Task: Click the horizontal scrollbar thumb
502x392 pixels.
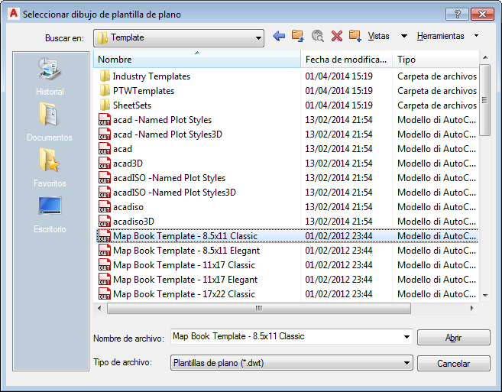Action: point(259,309)
